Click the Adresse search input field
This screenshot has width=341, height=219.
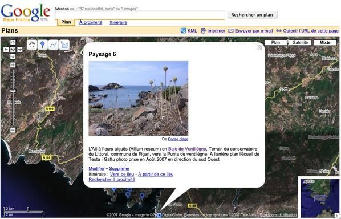[x=140, y=15]
